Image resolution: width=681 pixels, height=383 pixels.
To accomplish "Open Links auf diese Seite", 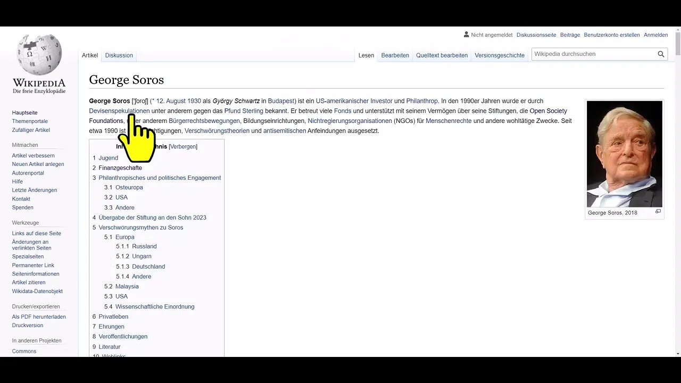I will [x=37, y=233].
